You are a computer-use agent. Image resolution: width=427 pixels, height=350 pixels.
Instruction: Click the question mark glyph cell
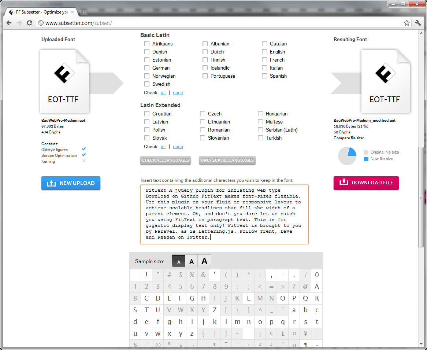tap(294, 287)
